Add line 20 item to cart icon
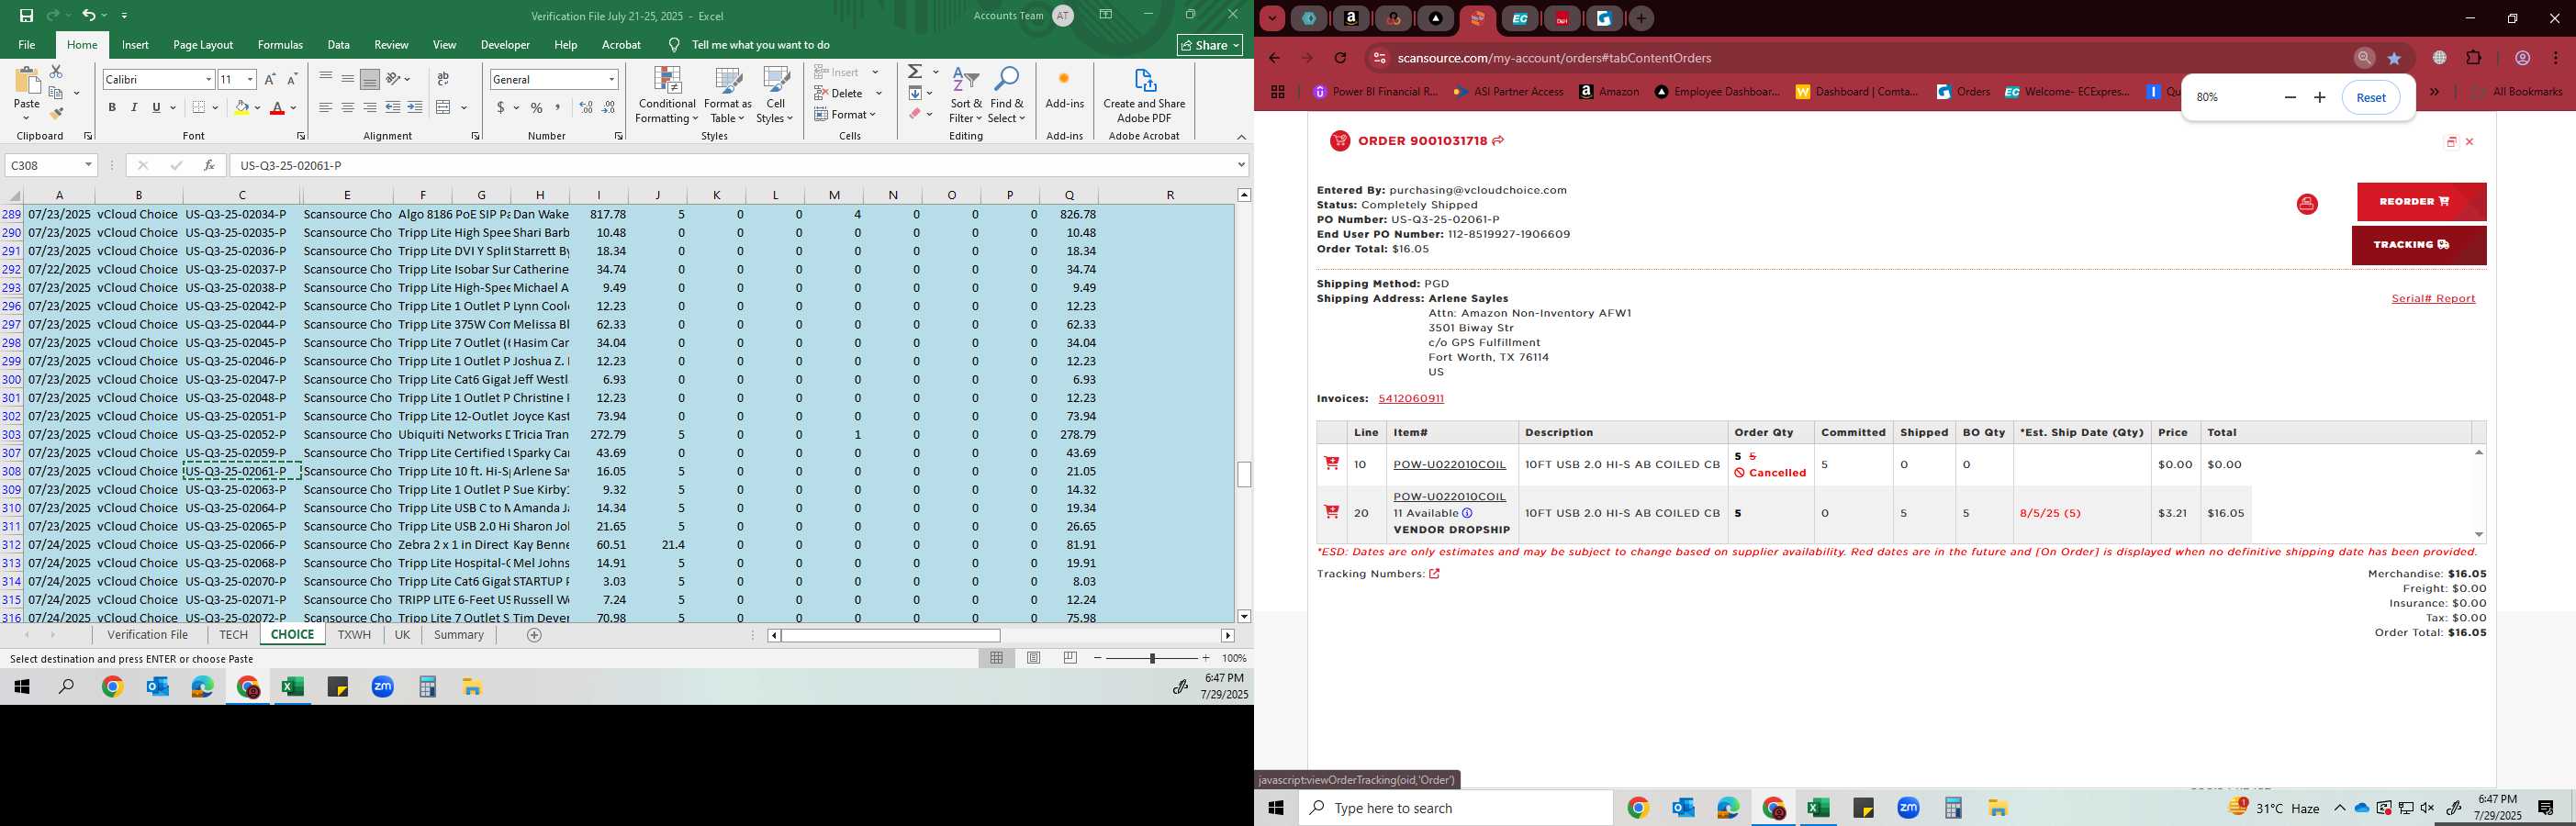This screenshot has height=826, width=2576. click(1331, 512)
